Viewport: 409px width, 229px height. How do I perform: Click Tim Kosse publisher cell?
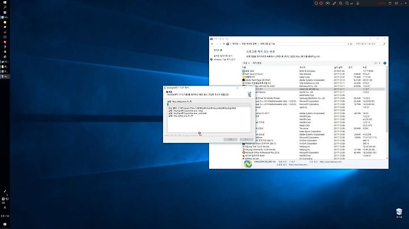303,128
